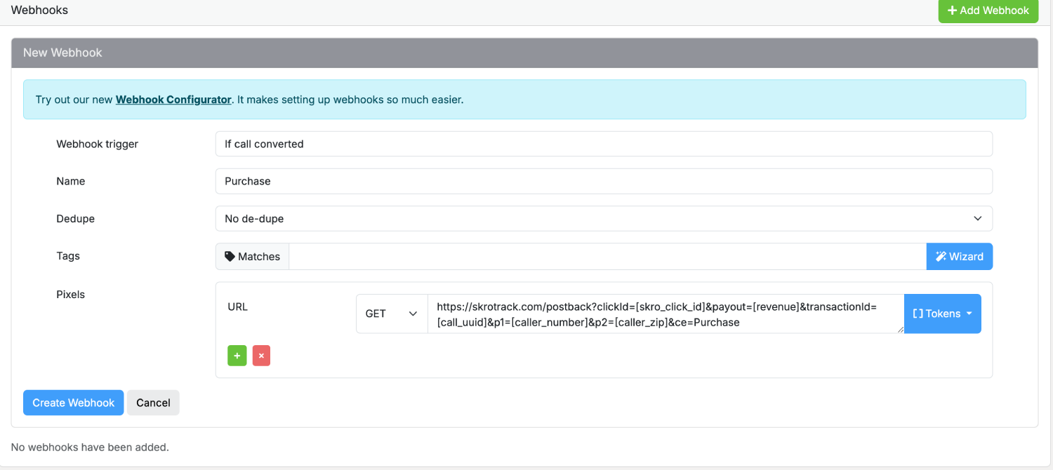The width and height of the screenshot is (1053, 470).
Task: Open the tags Wizard
Action: pos(960,257)
